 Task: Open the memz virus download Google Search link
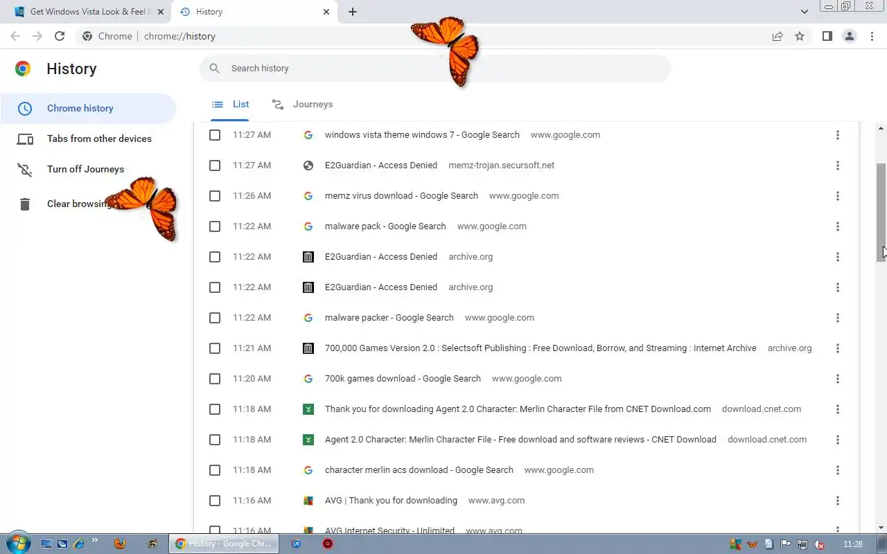401,196
